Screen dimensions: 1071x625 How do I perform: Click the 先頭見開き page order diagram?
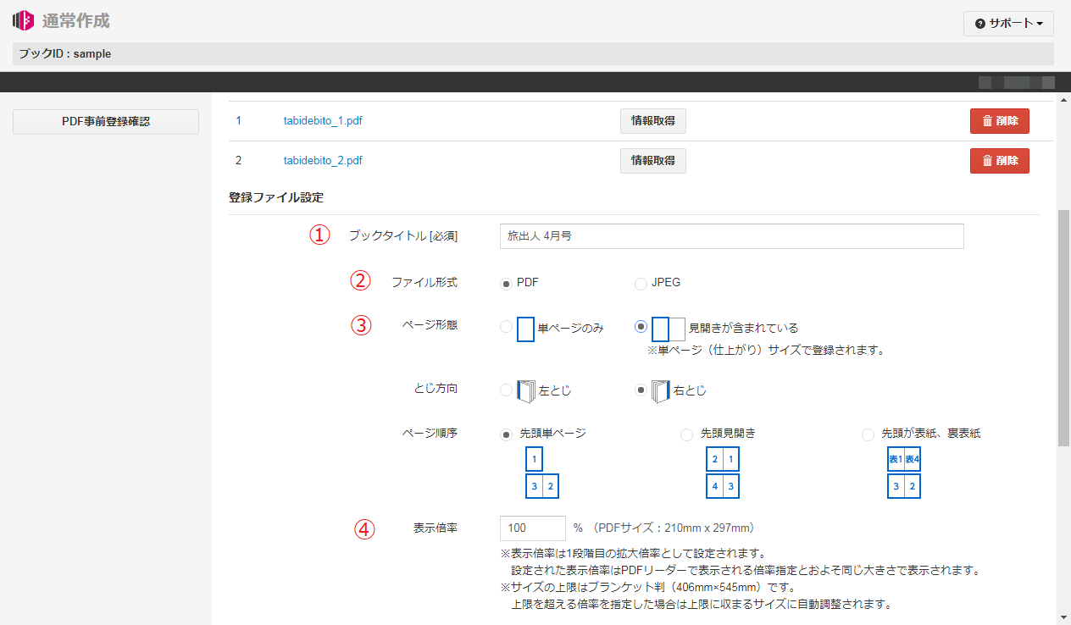coord(723,473)
